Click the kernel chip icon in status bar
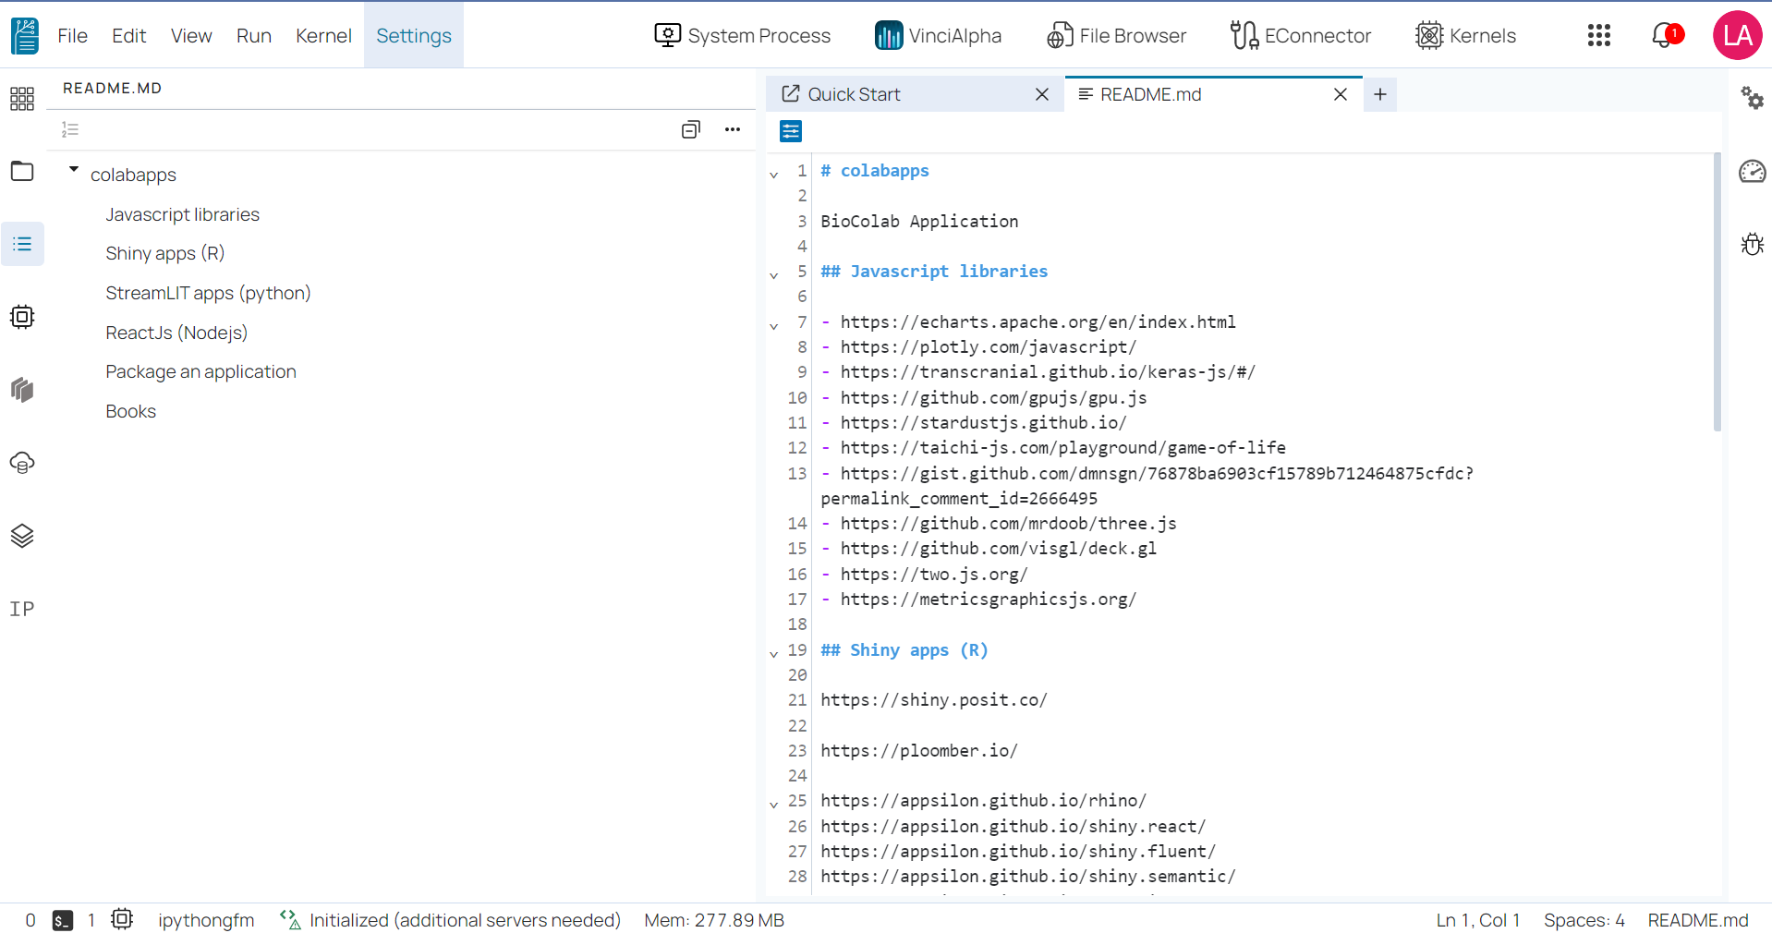The image size is (1772, 933). [x=122, y=919]
